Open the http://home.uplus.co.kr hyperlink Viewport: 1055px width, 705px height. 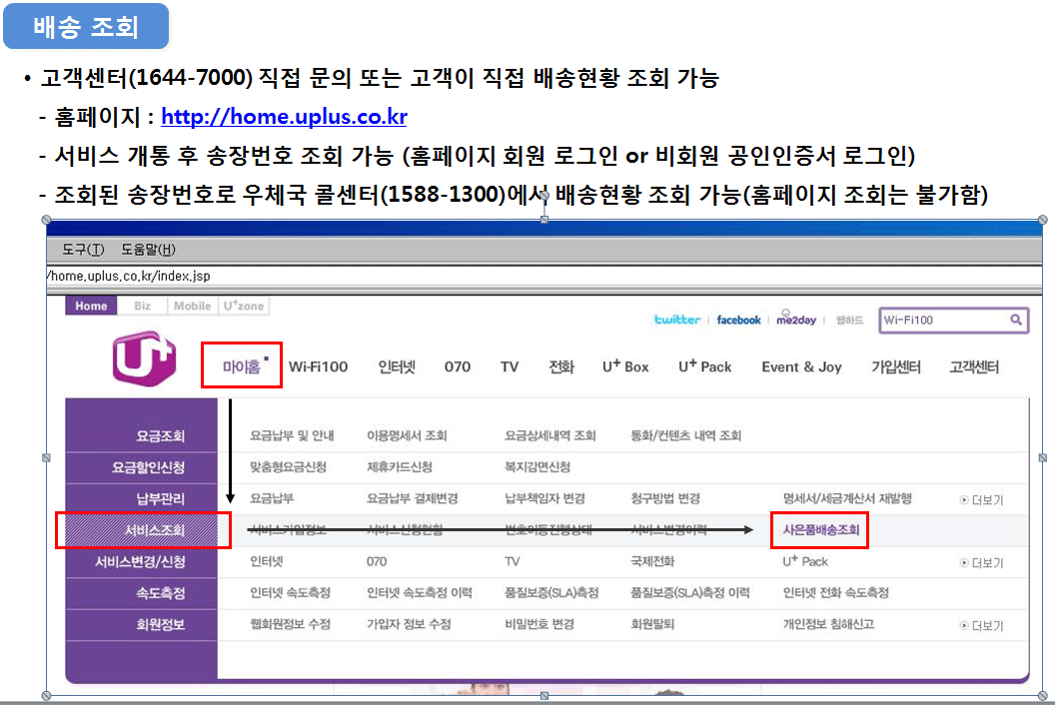284,117
